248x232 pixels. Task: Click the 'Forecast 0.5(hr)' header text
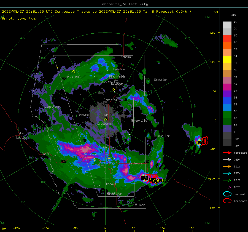174,12
